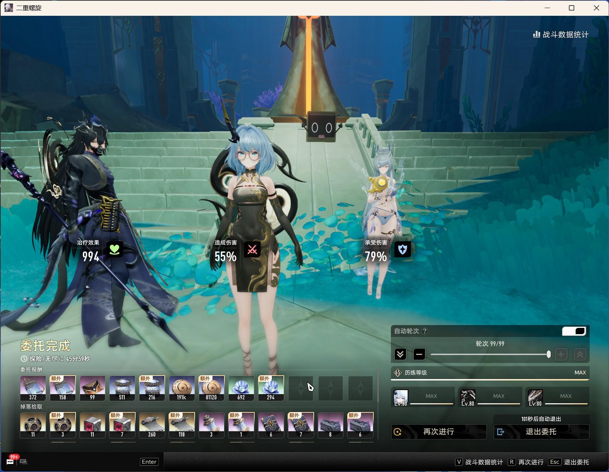Click the 再次进行 retry button

(439, 432)
